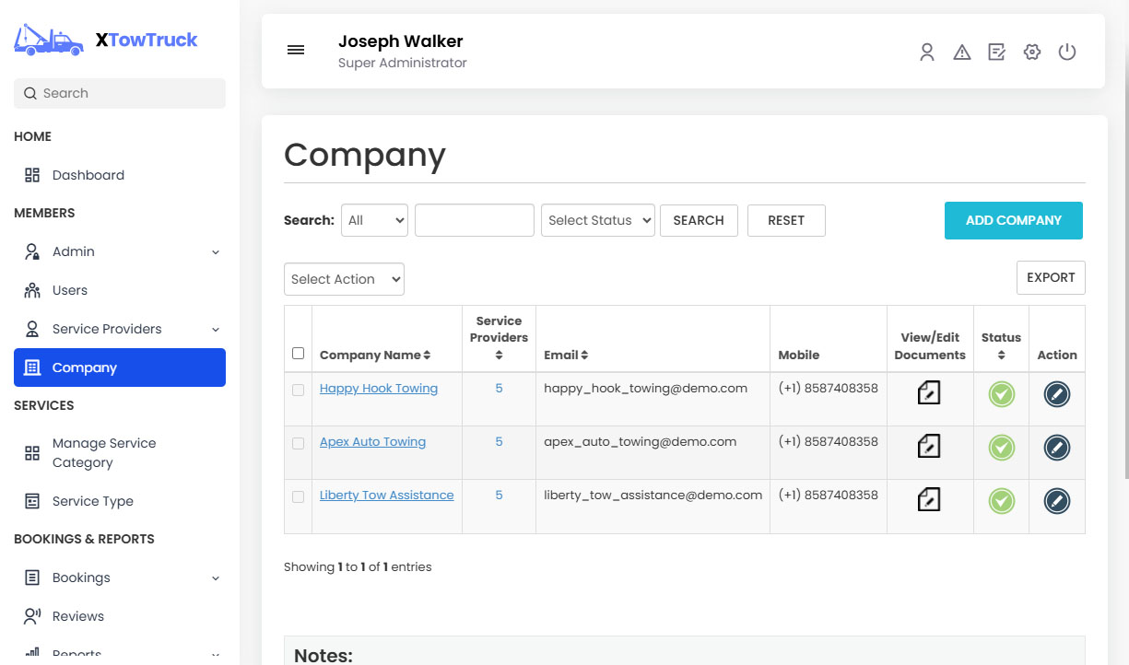
Task: Click the alerts warning triangle icon
Action: pyautogui.click(x=961, y=52)
